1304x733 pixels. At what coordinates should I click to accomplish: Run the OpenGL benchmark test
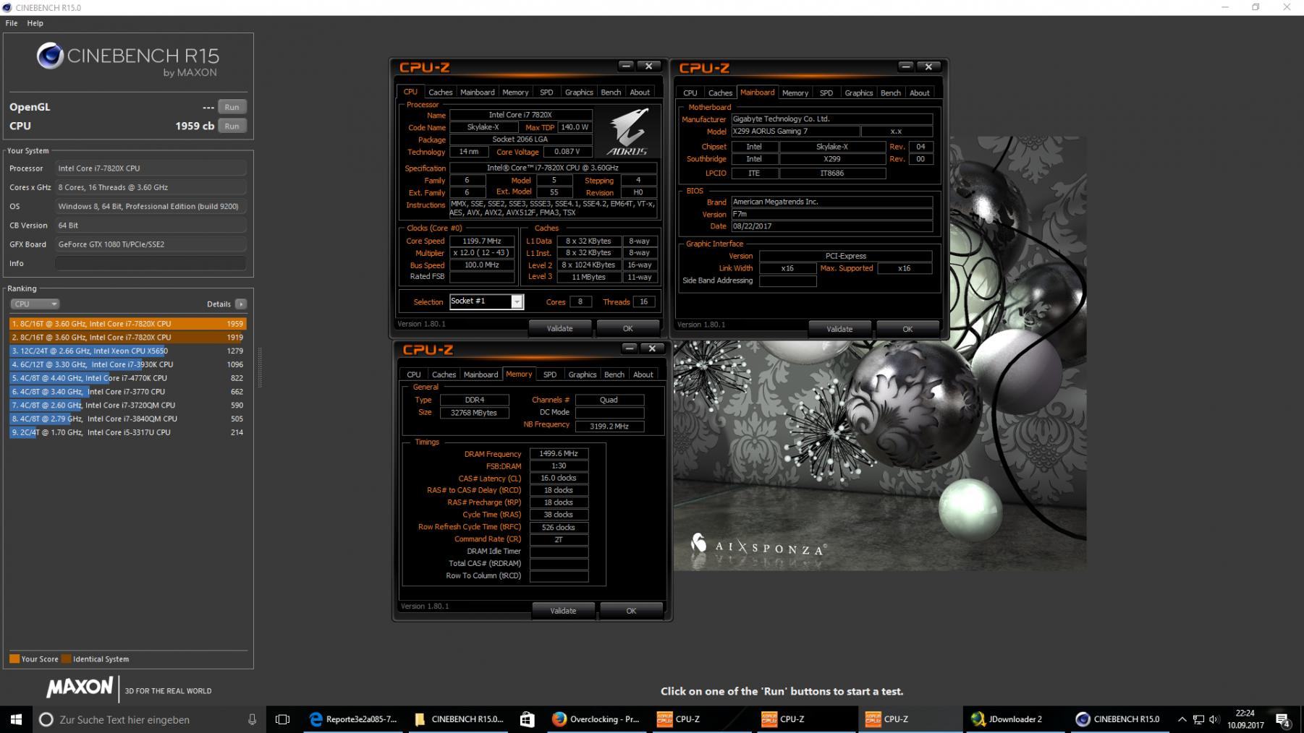232,107
